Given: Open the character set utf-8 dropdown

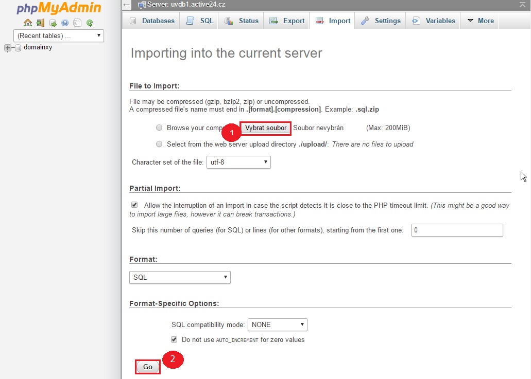Looking at the screenshot, I should [x=238, y=162].
